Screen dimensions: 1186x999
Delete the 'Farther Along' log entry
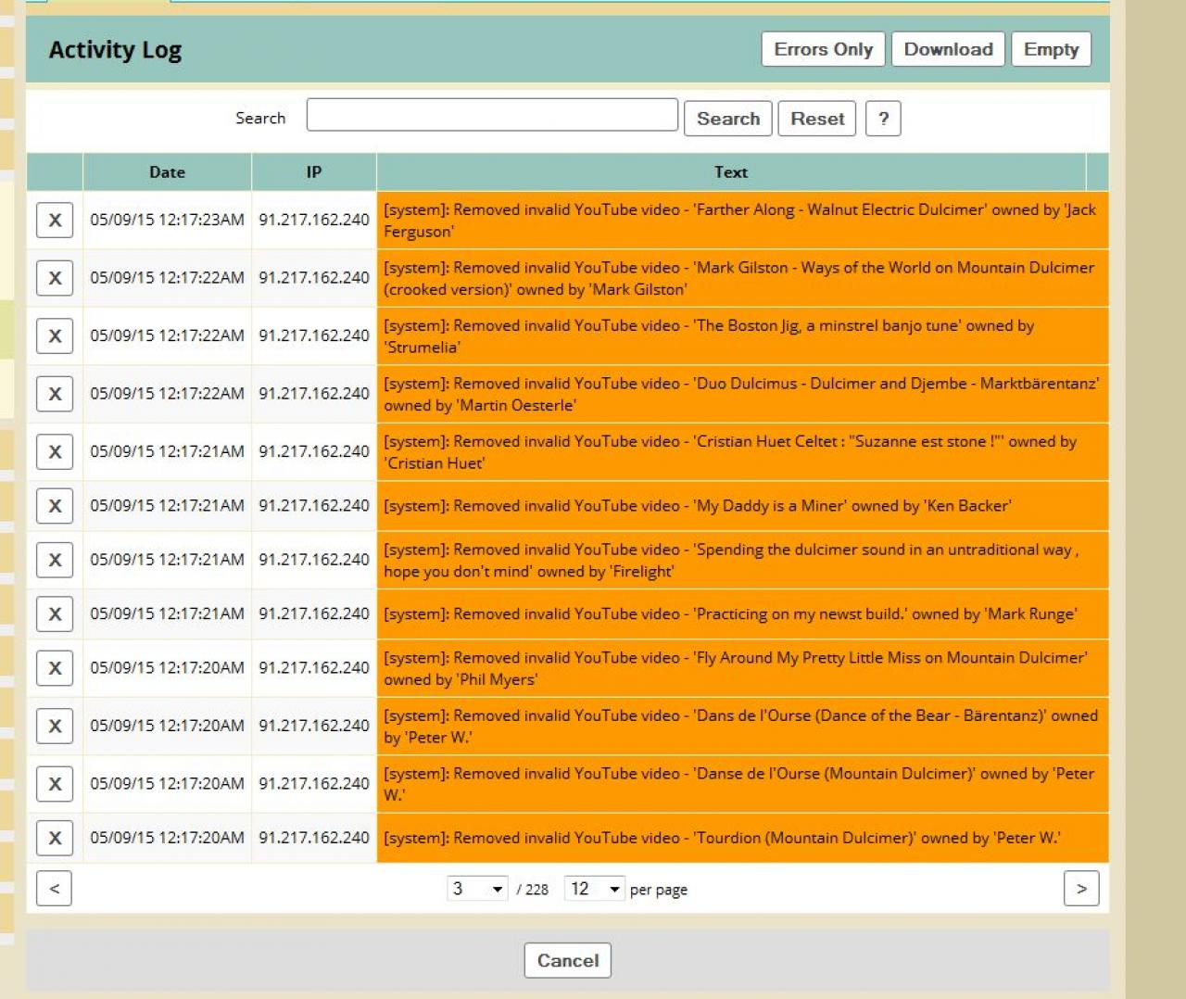[x=55, y=221]
